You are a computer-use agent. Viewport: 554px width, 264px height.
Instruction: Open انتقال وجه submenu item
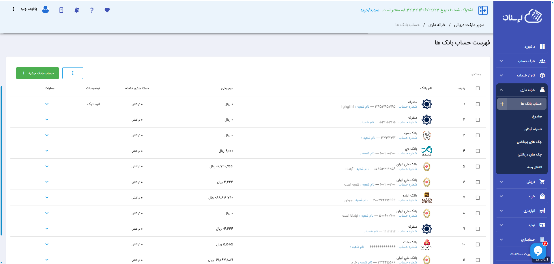click(x=534, y=167)
